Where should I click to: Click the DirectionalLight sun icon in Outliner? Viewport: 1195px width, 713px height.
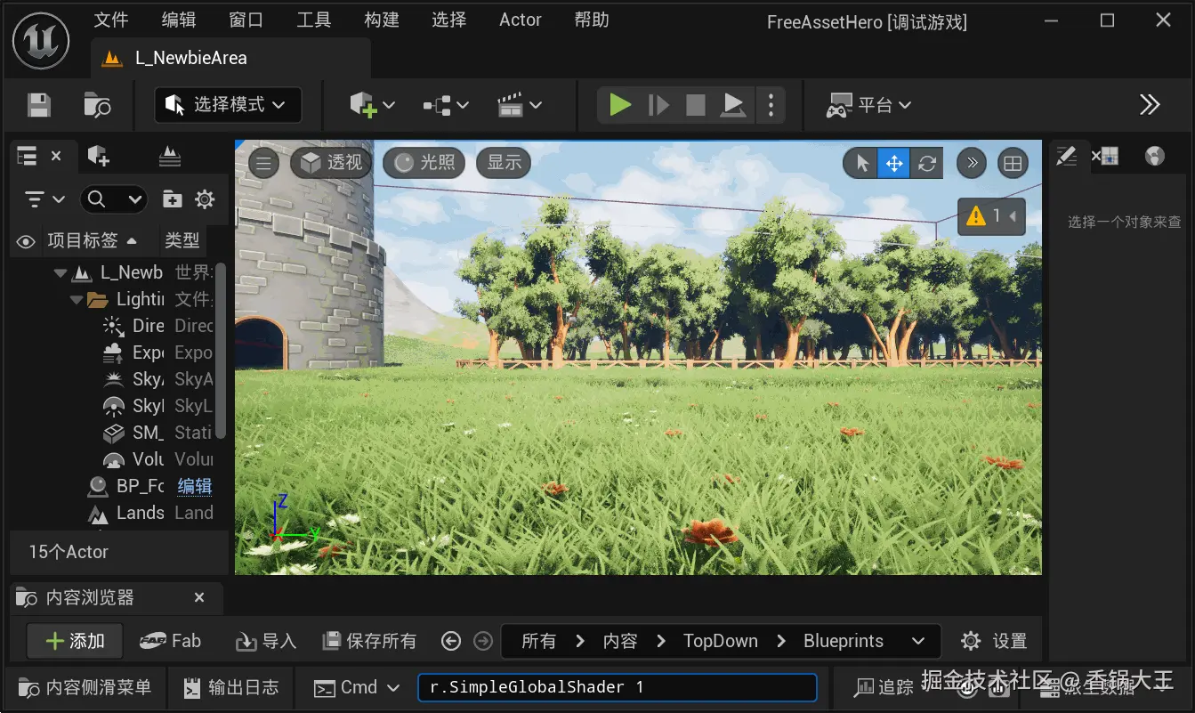(x=110, y=326)
